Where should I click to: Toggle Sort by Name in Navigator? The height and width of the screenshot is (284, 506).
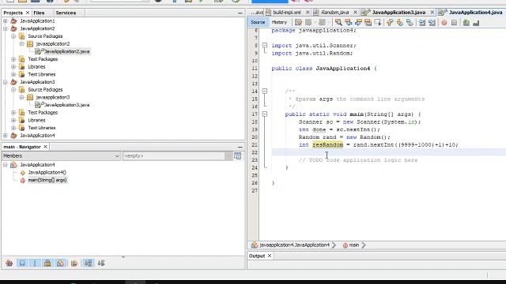88,263
